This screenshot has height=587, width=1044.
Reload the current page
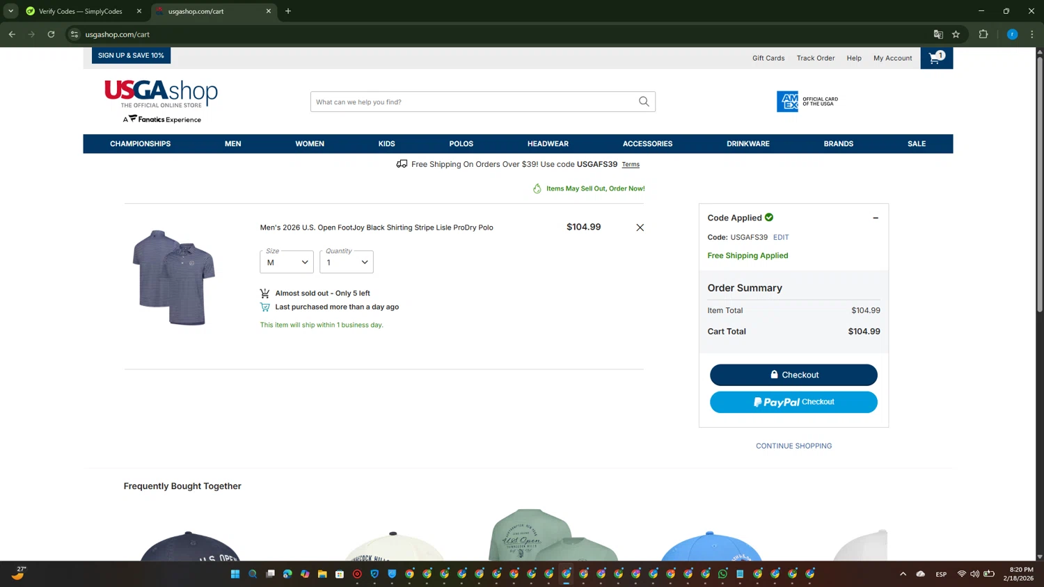click(x=51, y=34)
